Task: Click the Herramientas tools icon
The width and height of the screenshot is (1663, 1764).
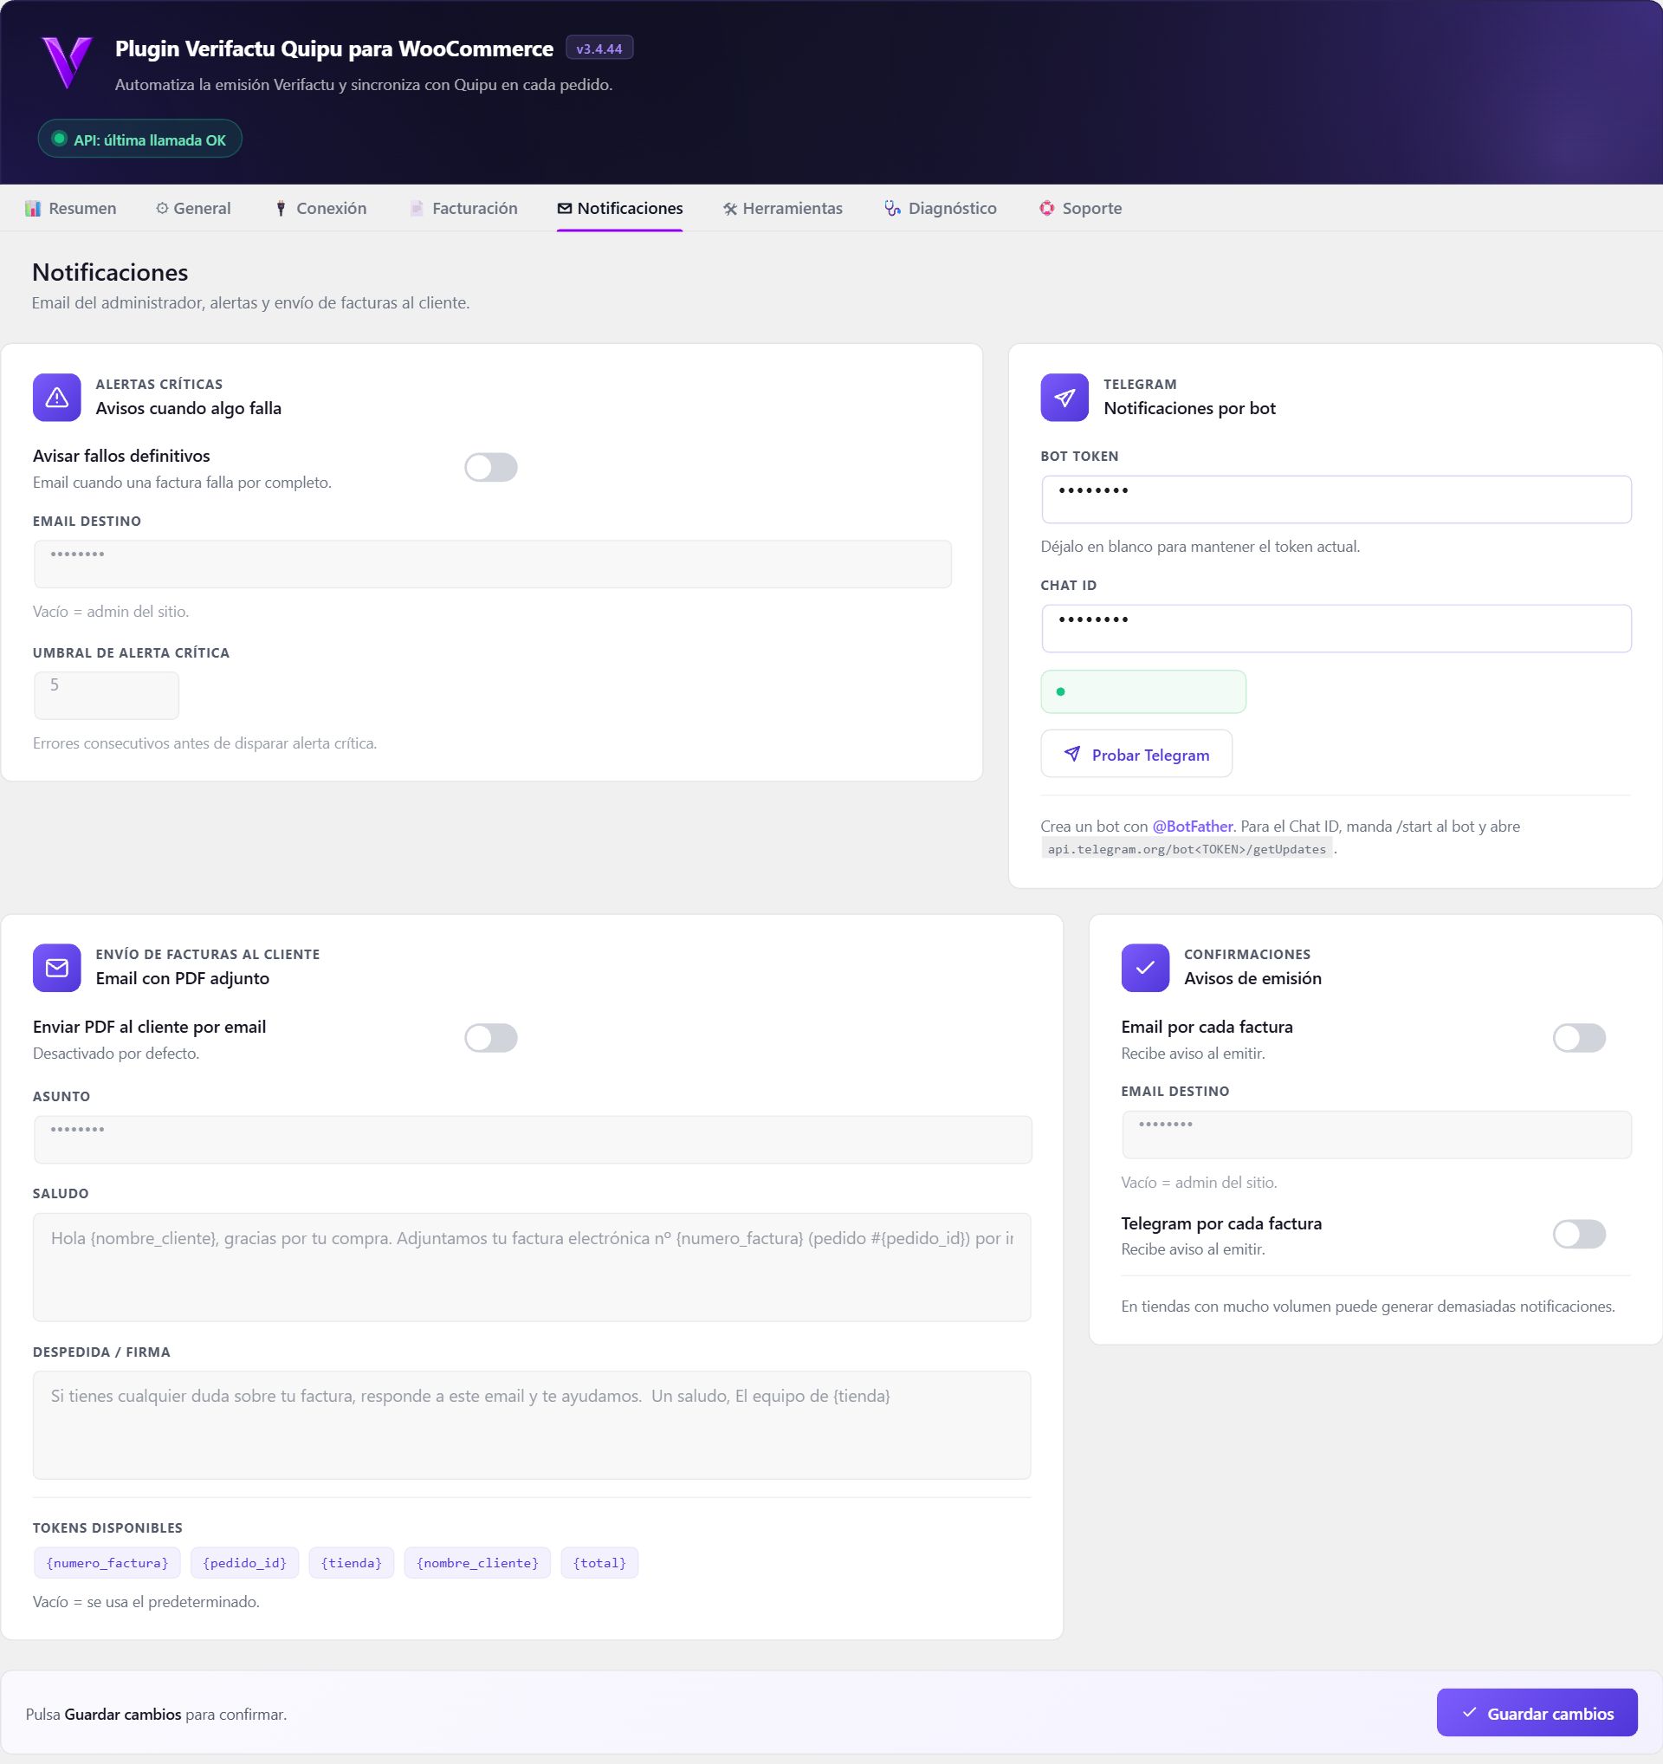Action: pyautogui.click(x=730, y=209)
